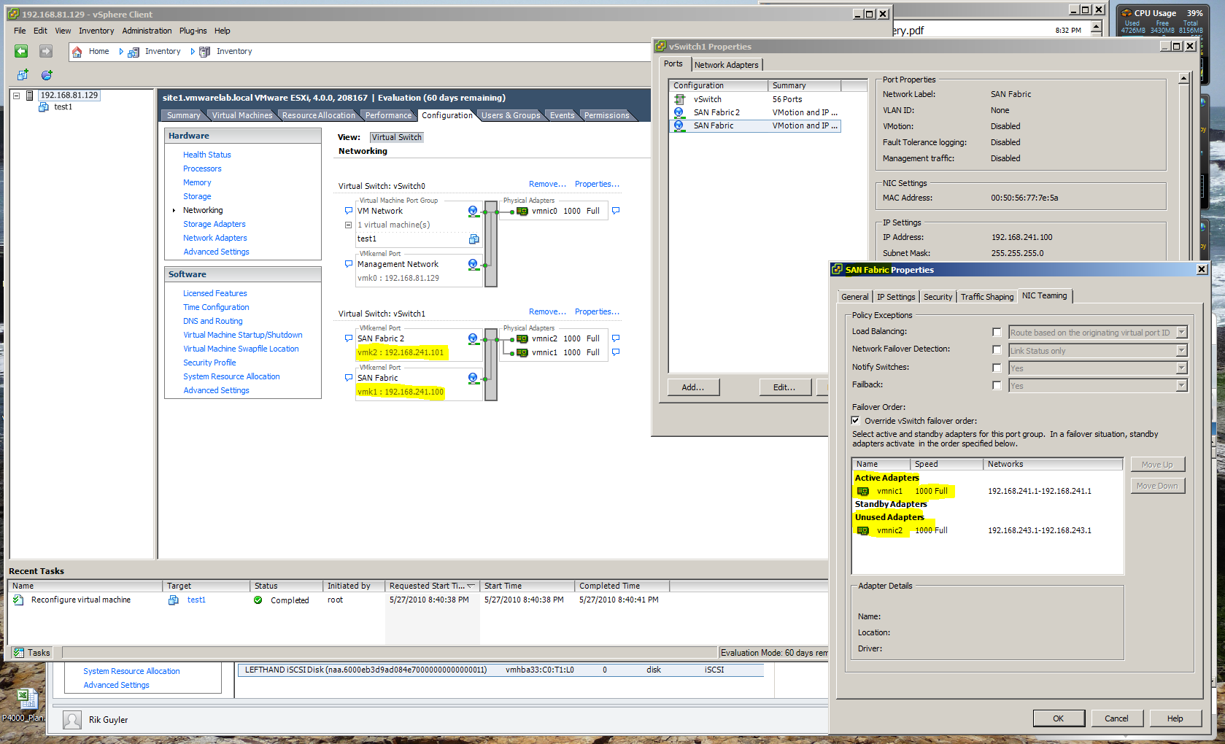Image resolution: width=1225 pixels, height=744 pixels.
Task: Click the test1 virtual machine icon in tree
Action: coord(44,107)
